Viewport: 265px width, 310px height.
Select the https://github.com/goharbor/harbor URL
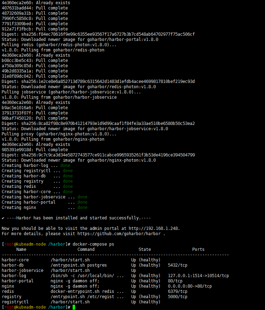119,234
